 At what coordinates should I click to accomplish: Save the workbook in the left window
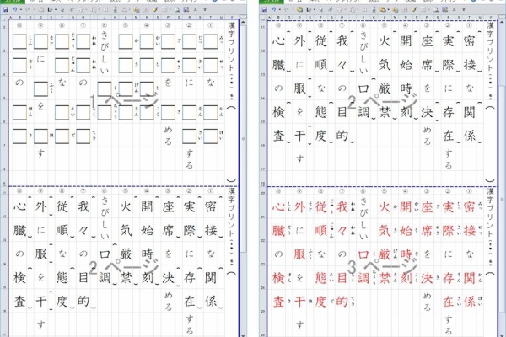pyautogui.click(x=6, y=9)
